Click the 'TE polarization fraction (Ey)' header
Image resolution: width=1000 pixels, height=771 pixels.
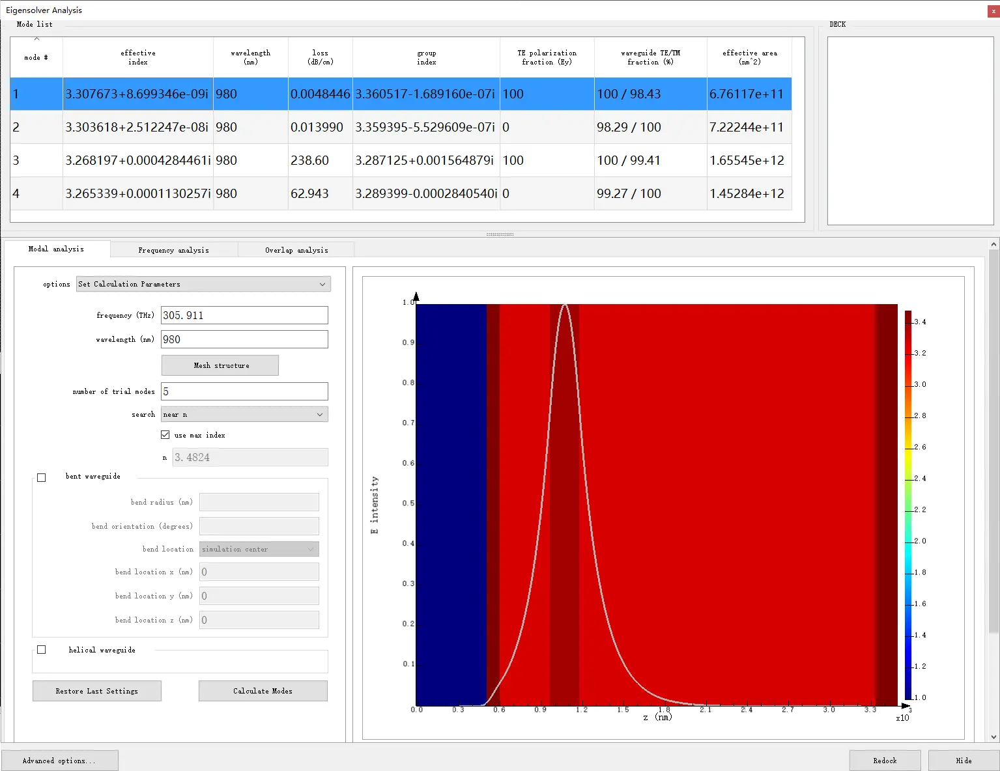(x=547, y=57)
